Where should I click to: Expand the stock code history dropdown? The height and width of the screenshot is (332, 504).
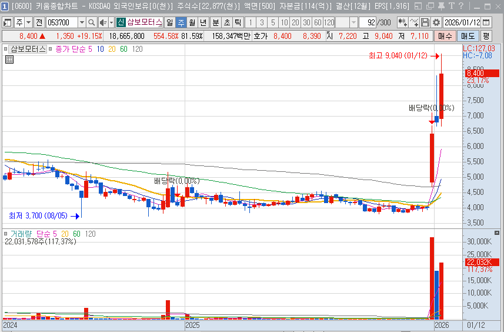click(x=82, y=22)
